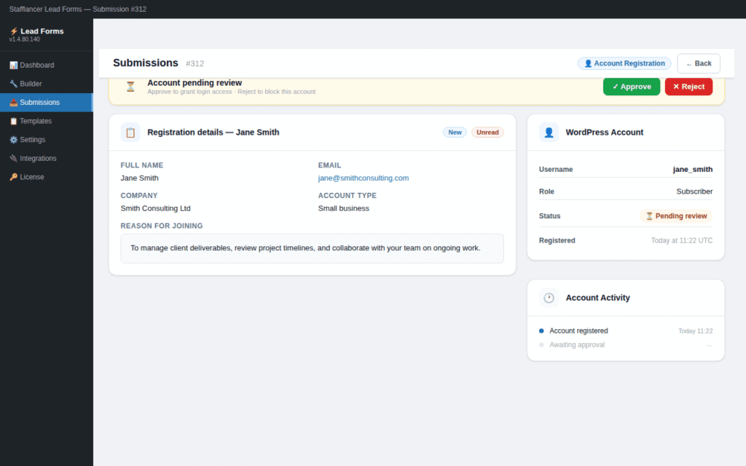Open the jane@smithconsulting.com email link
Image resolution: width=746 pixels, height=466 pixels.
pos(364,178)
